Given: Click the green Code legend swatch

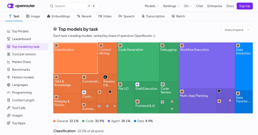Looking at the screenshot, I should point(83,121).
